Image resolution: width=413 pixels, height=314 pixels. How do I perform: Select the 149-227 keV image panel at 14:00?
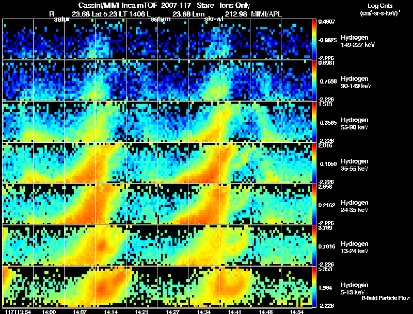click(x=49, y=39)
